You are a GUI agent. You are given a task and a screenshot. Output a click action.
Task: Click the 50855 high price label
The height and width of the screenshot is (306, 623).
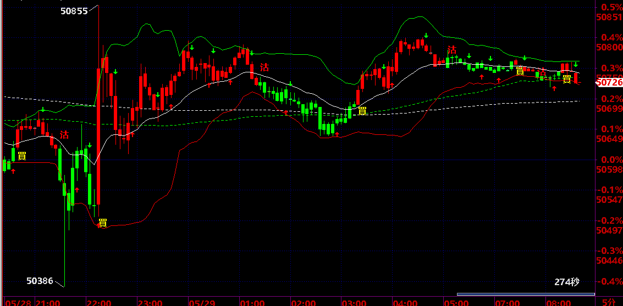(x=74, y=11)
